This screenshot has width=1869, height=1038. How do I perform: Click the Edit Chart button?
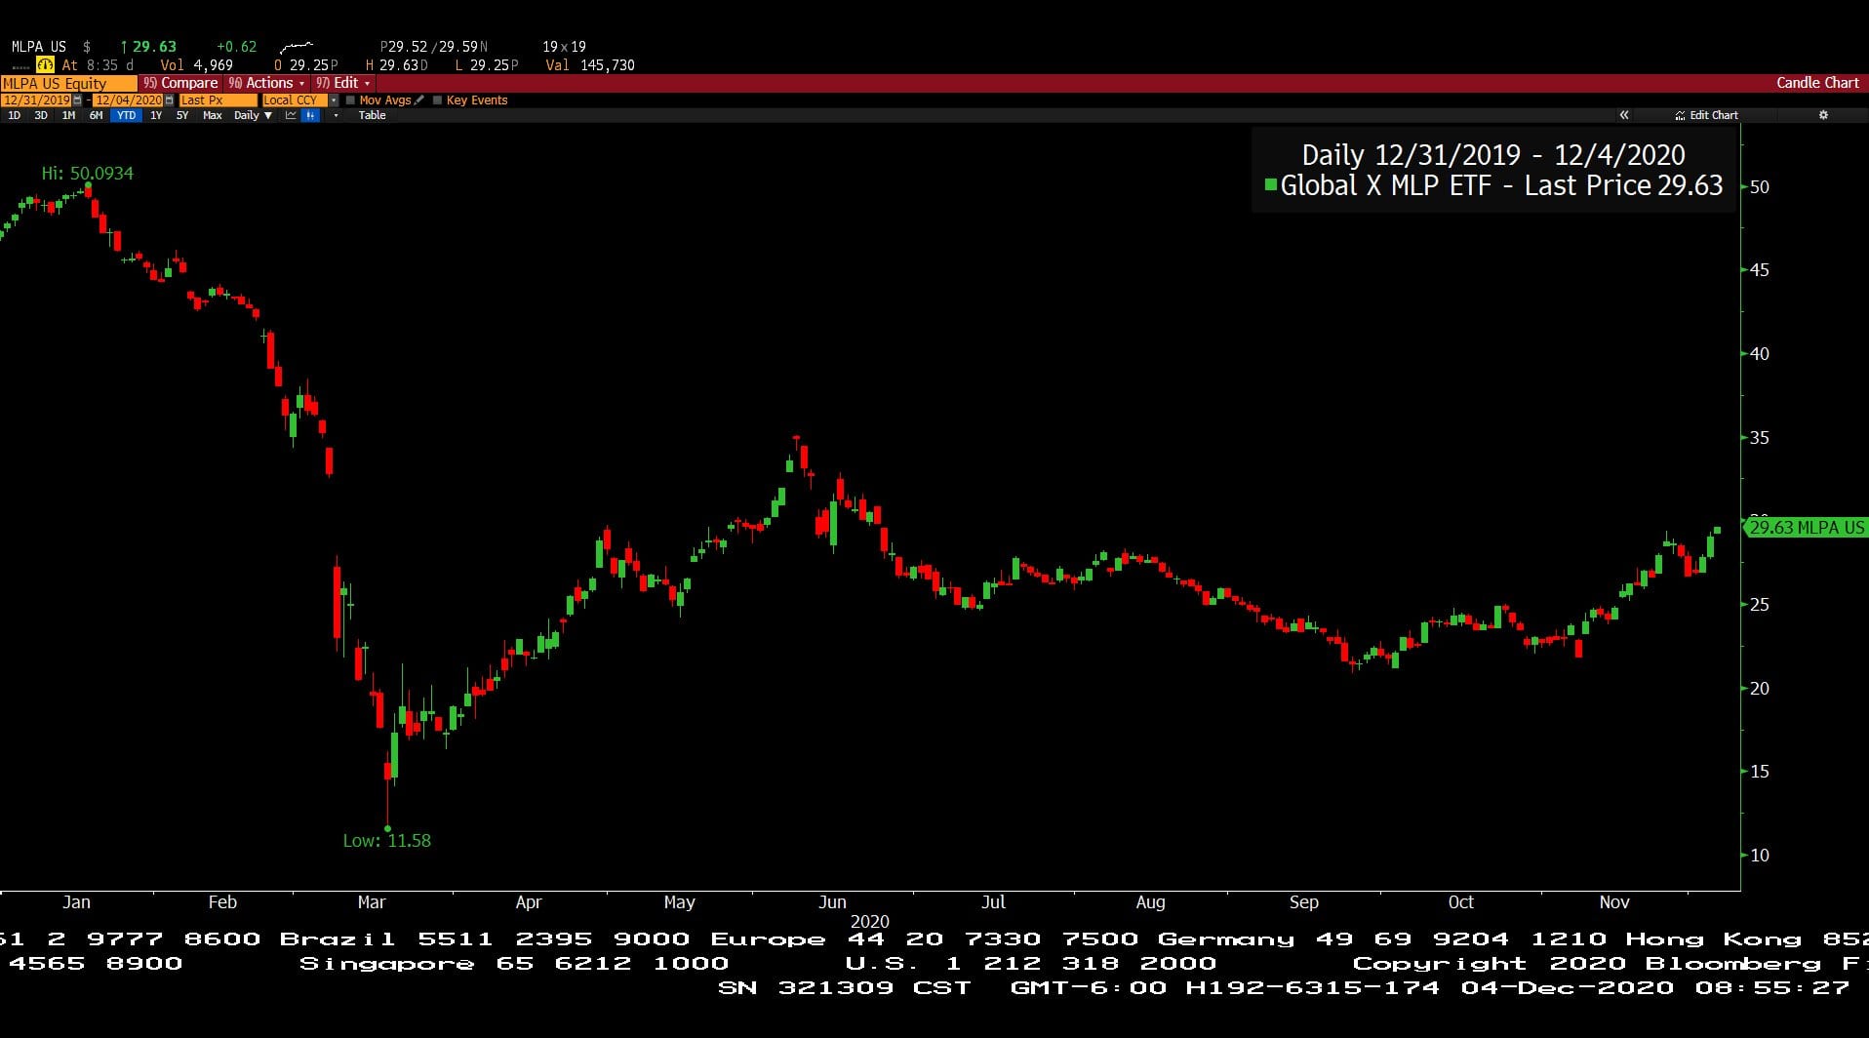(x=1707, y=115)
